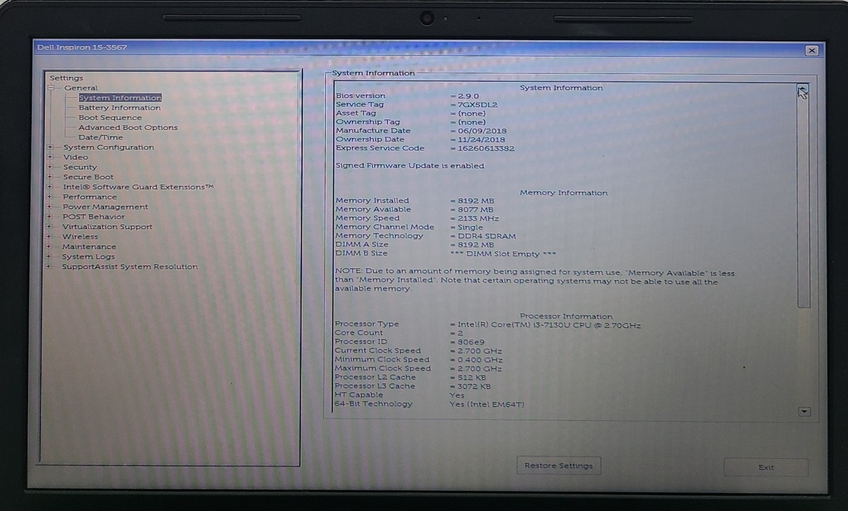Close the BIOS setup window

(x=811, y=50)
